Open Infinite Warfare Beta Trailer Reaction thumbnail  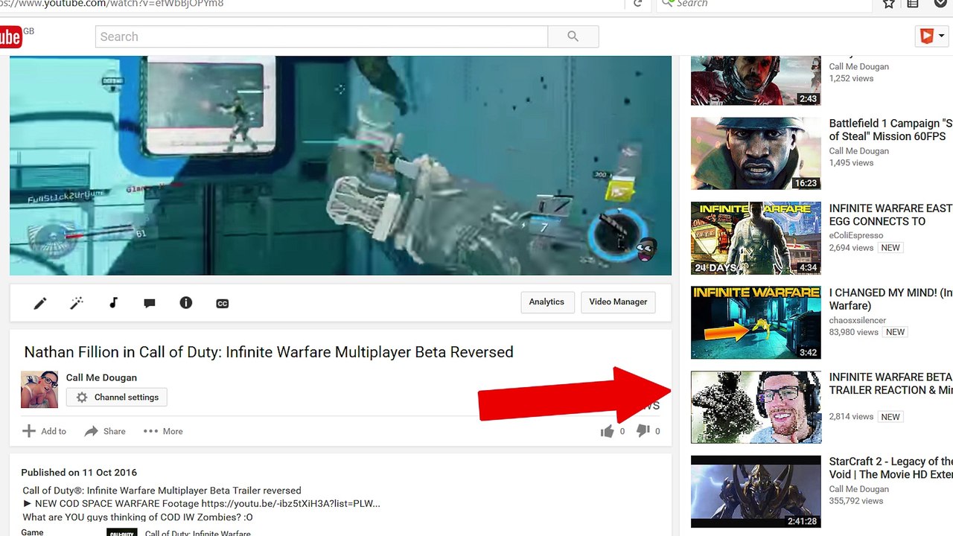point(756,407)
